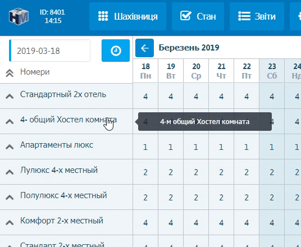Click the clock today button

pyautogui.click(x=116, y=51)
